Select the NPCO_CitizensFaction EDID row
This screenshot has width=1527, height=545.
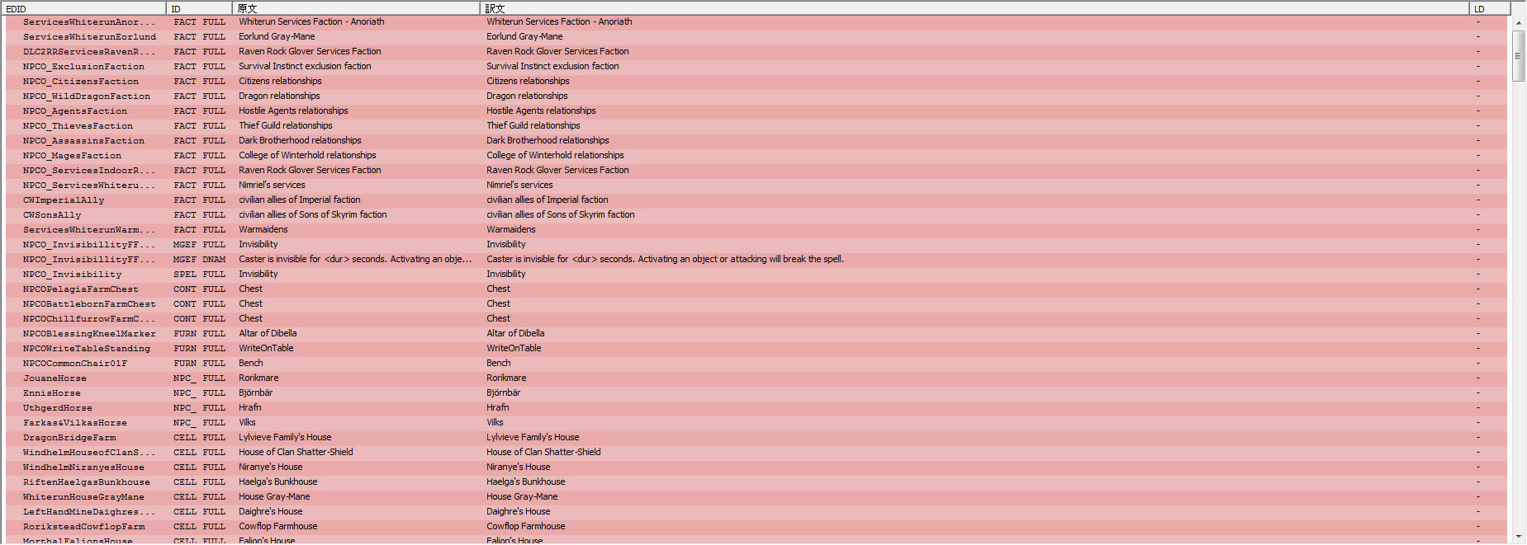pos(756,82)
